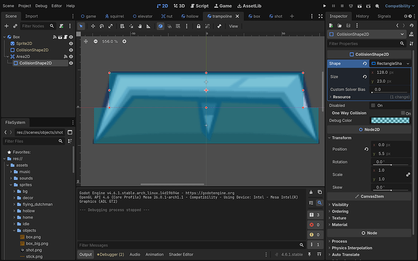Click the View button in the viewport toolbar
The height and width of the screenshot is (261, 418).
[233, 26]
